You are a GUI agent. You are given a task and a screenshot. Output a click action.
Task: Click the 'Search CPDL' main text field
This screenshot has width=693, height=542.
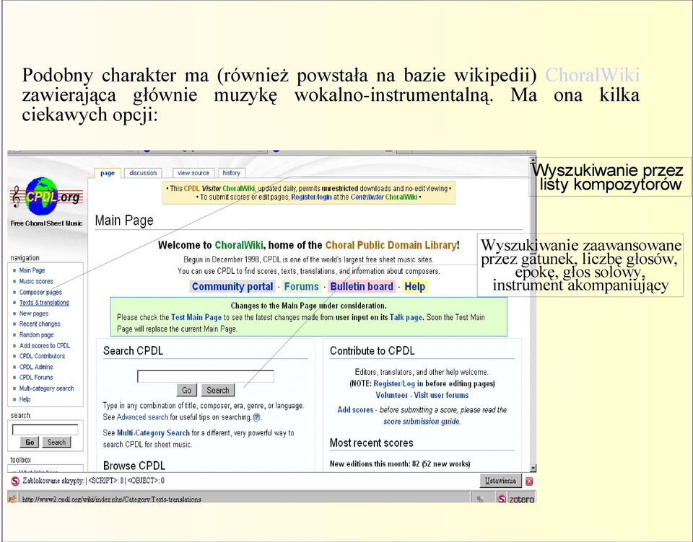coord(206,376)
